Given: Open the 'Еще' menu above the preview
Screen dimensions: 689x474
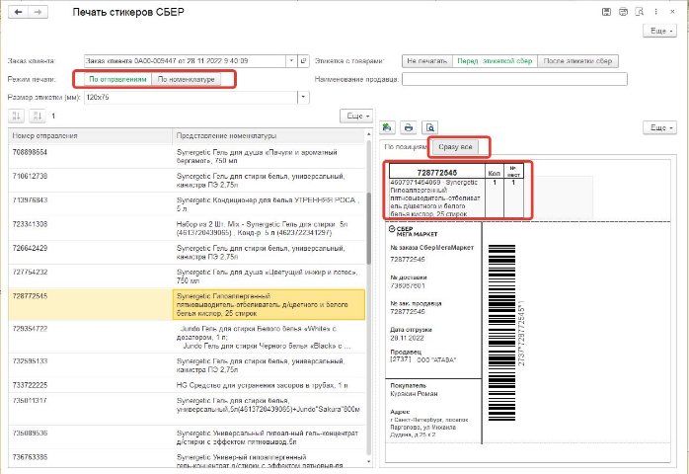Looking at the screenshot, I should pyautogui.click(x=656, y=127).
